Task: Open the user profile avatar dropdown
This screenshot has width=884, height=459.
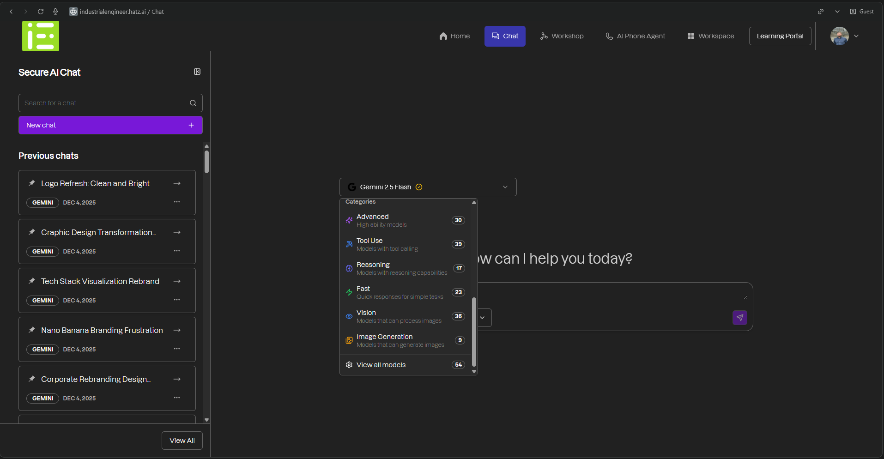Action: (x=844, y=36)
